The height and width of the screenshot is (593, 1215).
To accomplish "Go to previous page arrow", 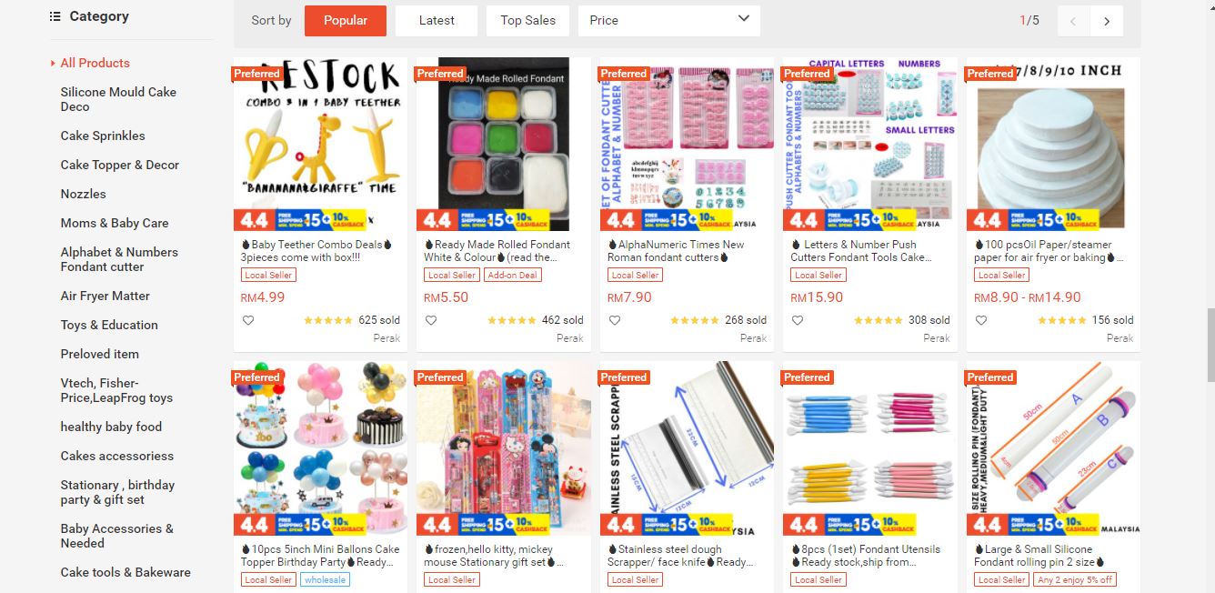I will pos(1074,21).
